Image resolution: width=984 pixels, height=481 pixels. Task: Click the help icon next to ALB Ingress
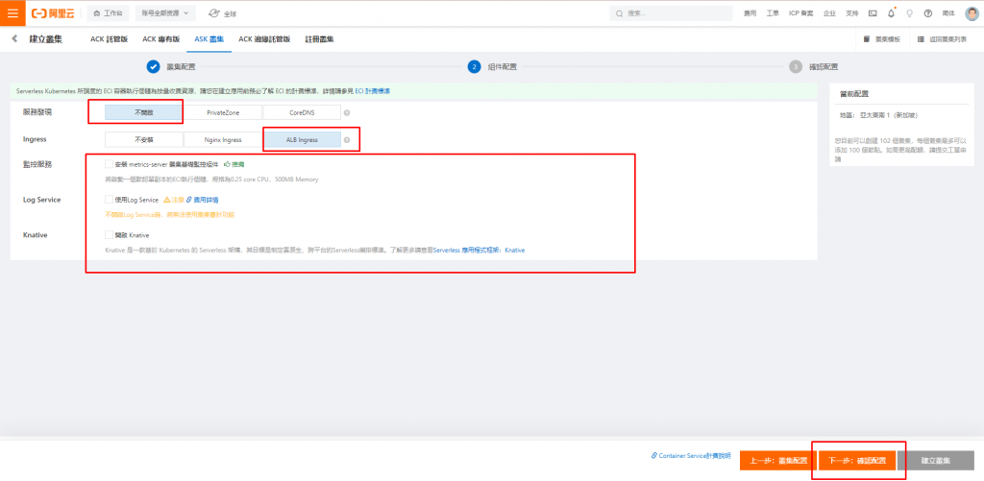click(347, 140)
